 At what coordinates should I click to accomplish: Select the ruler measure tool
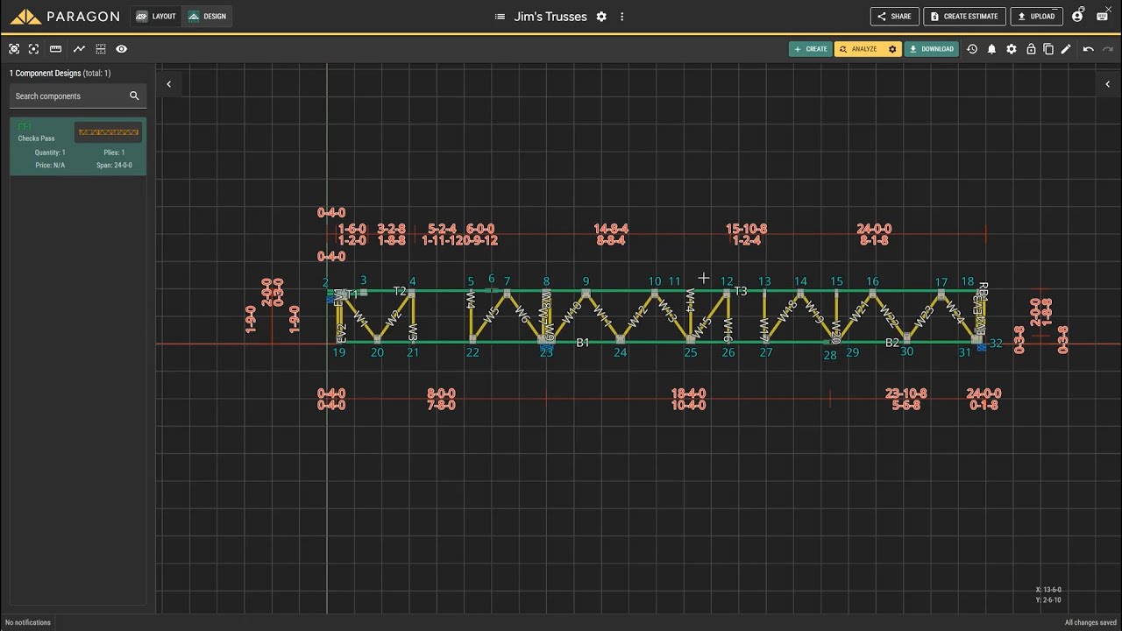point(56,49)
